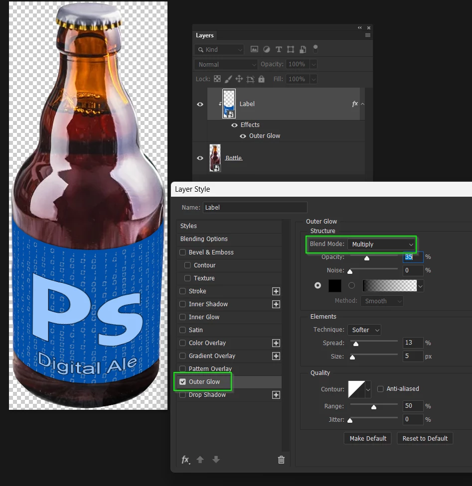Screen dimensions: 472x486
Task: Filter layers by shape layer icon
Action: pyautogui.click(x=291, y=49)
